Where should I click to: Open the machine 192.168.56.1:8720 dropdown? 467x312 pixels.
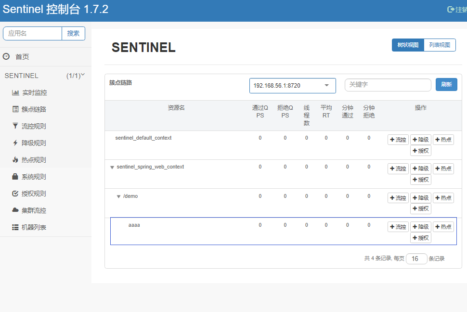[x=292, y=86]
